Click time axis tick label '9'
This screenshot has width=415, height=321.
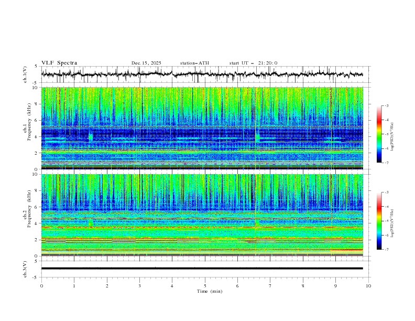click(x=335, y=286)
